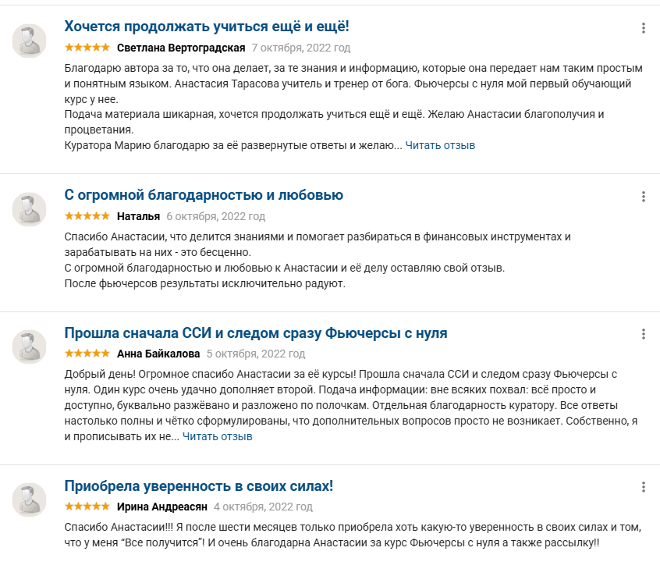Screen dimensions: 660x569
Task: Click the five-star rating on Наталья's review
Action: pos(87,216)
